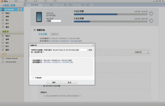Click the '6.08 GB / 10.26 GB' value
The image size is (165, 106).
pyautogui.click(x=141, y=11)
